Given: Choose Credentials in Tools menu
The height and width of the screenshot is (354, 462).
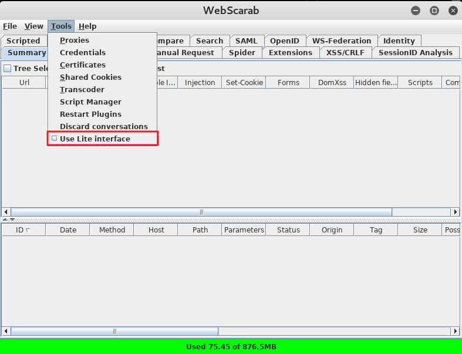Looking at the screenshot, I should pyautogui.click(x=102, y=52).
